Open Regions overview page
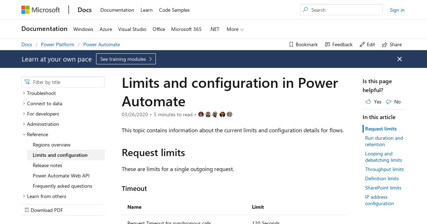The width and height of the screenshot is (427, 224). coord(52,145)
